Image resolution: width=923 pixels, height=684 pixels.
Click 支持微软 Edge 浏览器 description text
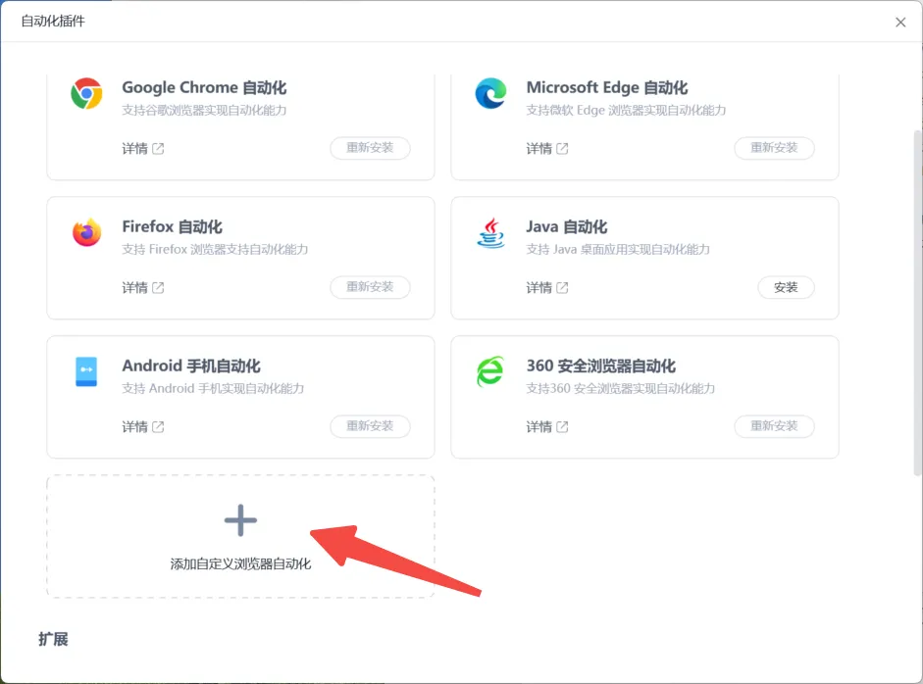626,110
